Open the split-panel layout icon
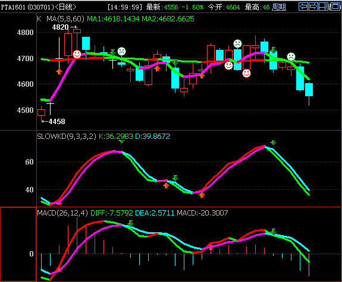This screenshot has height=282, width=342. point(324,7)
